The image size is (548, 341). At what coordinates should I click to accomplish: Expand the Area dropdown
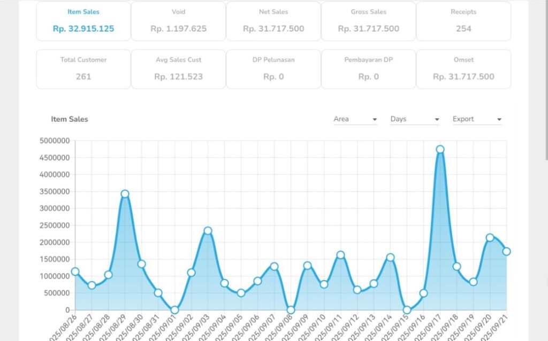click(355, 119)
